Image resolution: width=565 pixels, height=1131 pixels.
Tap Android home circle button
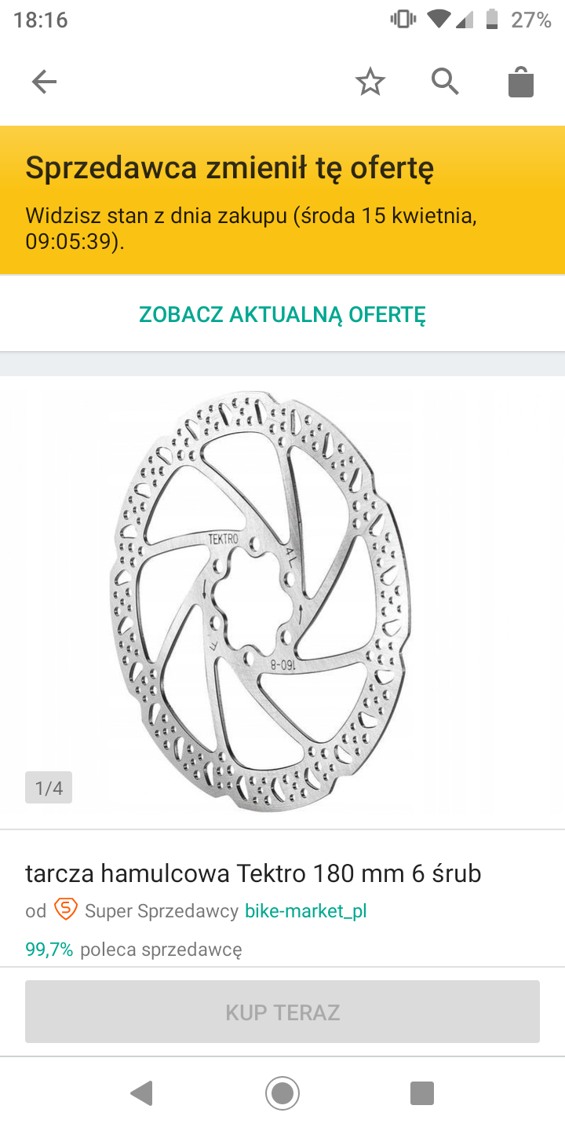point(282,1093)
